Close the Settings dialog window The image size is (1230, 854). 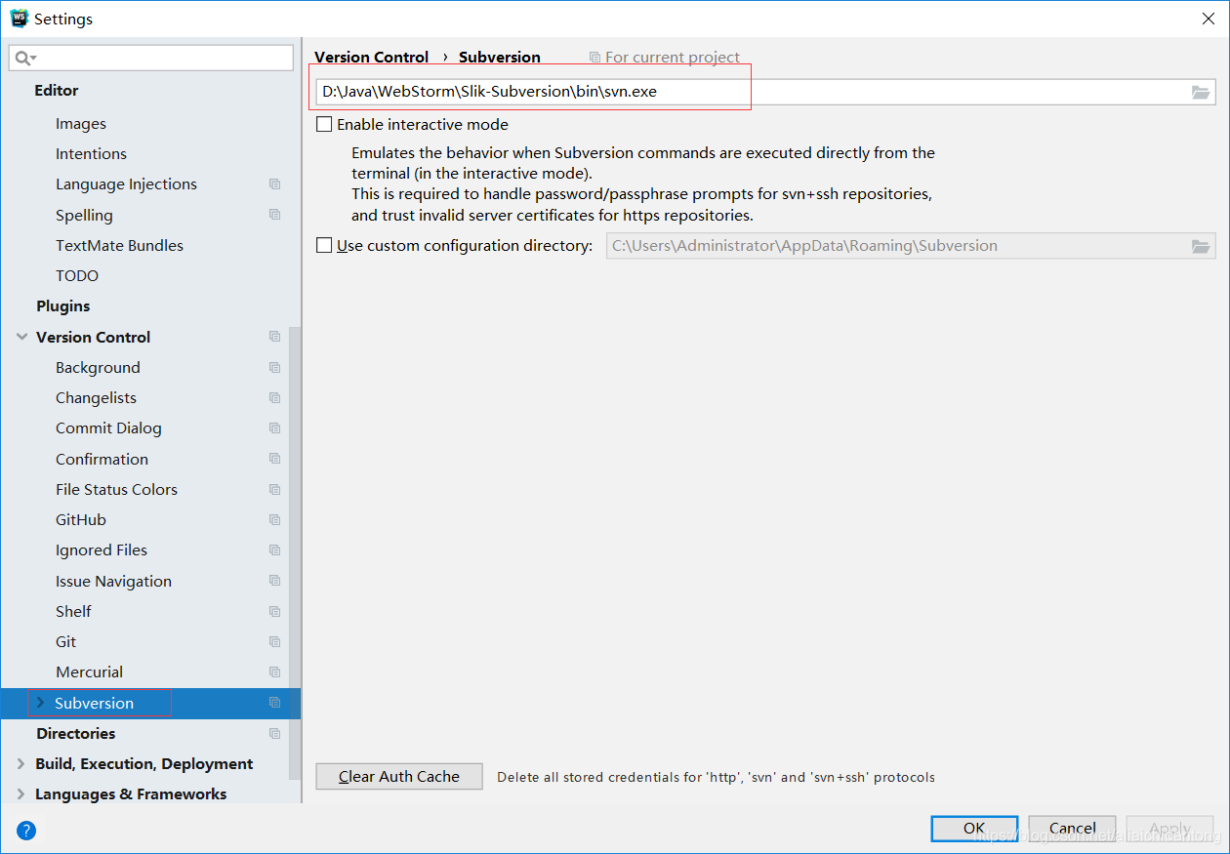1209,19
